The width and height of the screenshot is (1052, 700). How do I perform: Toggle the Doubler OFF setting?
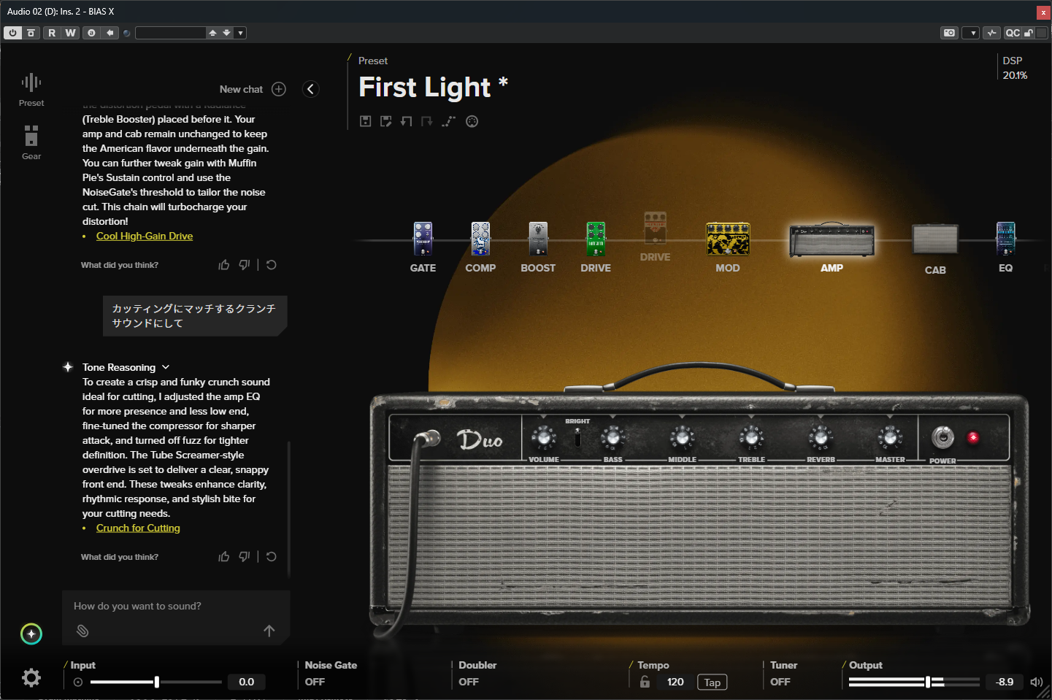[x=469, y=682]
